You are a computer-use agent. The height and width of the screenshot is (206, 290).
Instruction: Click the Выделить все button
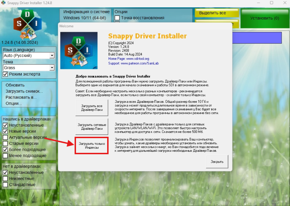[x=217, y=13]
